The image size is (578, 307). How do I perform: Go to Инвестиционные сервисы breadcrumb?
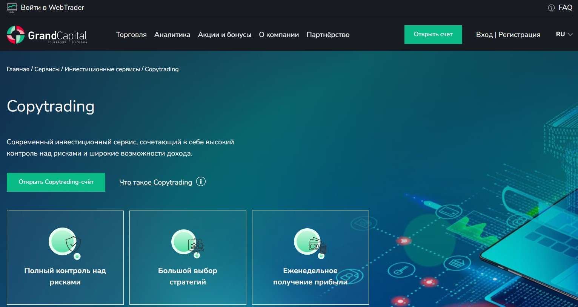[x=102, y=69]
